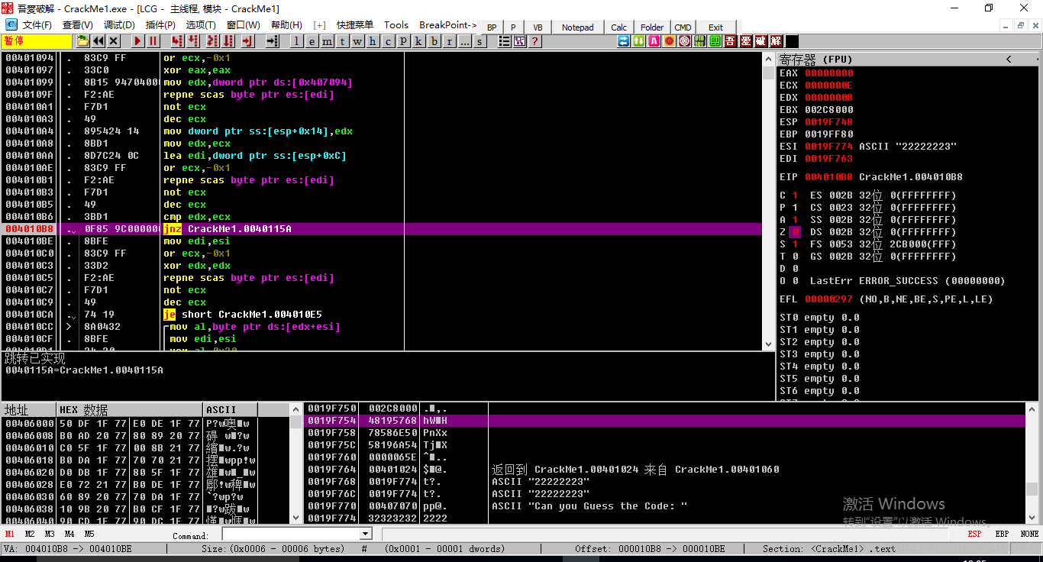Open Breakpoints 'b' toolbar button
1043x562 pixels.
tap(434, 41)
